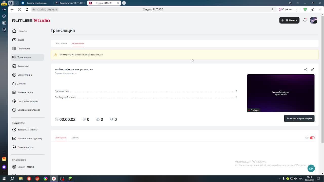Switch to 1 новое сообщение browser tab

coord(36,3)
